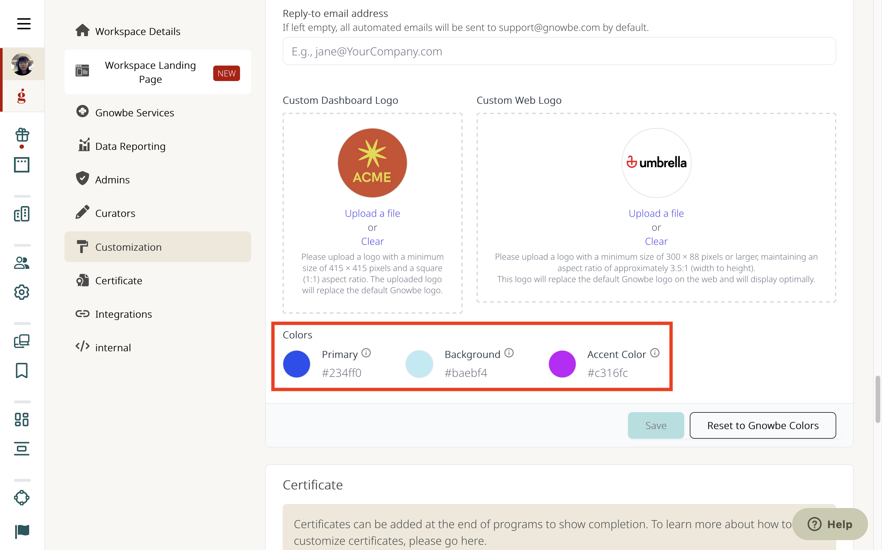The image size is (882, 550).
Task: Select the user avatar in sidebar
Action: (x=22, y=64)
